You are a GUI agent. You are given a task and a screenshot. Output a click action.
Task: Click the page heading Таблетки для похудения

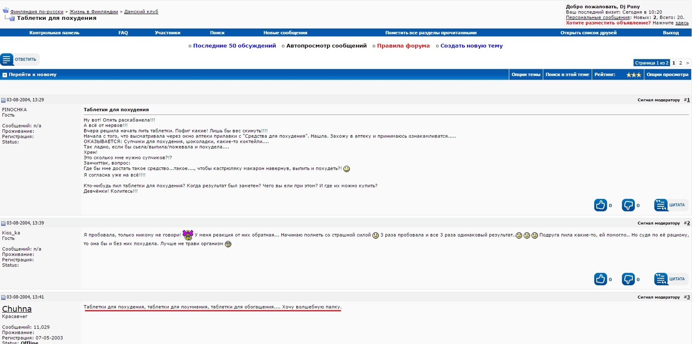[x=57, y=18]
